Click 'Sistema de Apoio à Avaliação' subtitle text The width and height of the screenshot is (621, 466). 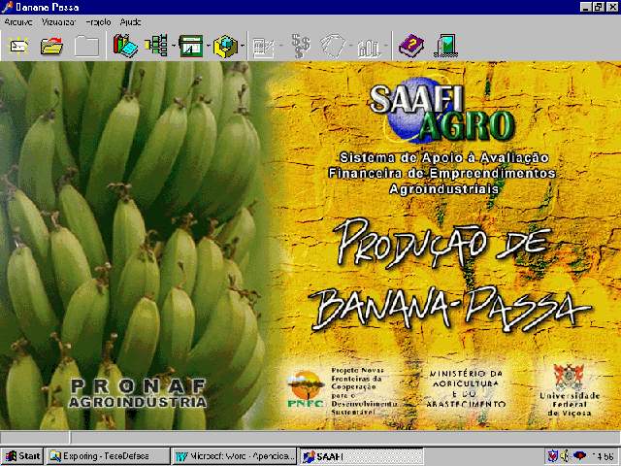pyautogui.click(x=444, y=157)
